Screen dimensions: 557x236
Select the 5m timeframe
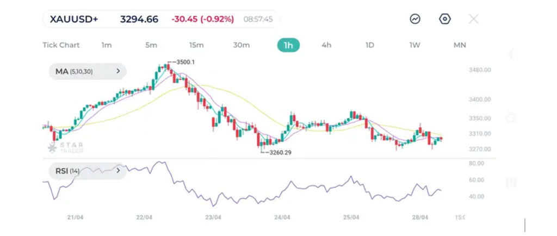click(x=151, y=45)
